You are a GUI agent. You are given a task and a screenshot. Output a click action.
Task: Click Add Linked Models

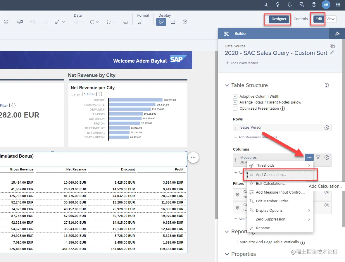[242, 63]
